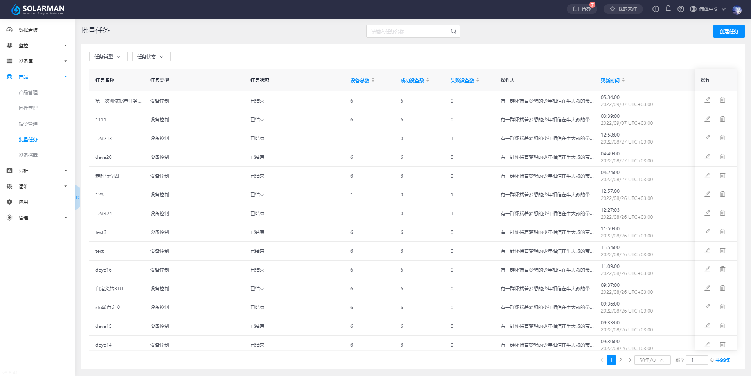Click the search magnifier icon
The height and width of the screenshot is (376, 751).
[453, 31]
